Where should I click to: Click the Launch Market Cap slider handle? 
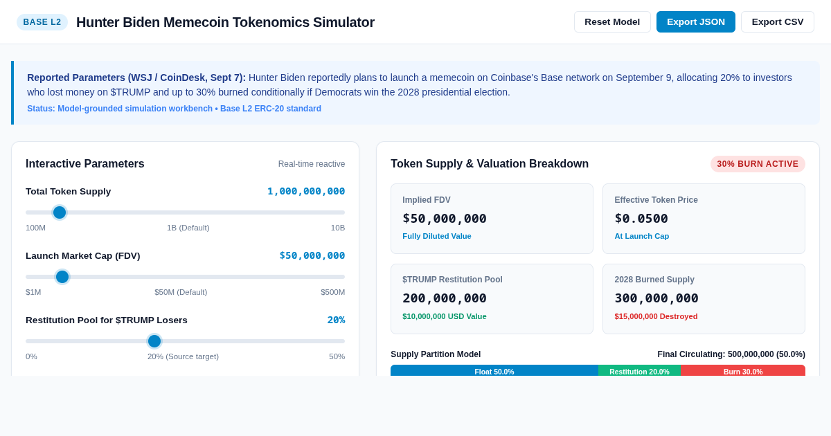click(62, 277)
